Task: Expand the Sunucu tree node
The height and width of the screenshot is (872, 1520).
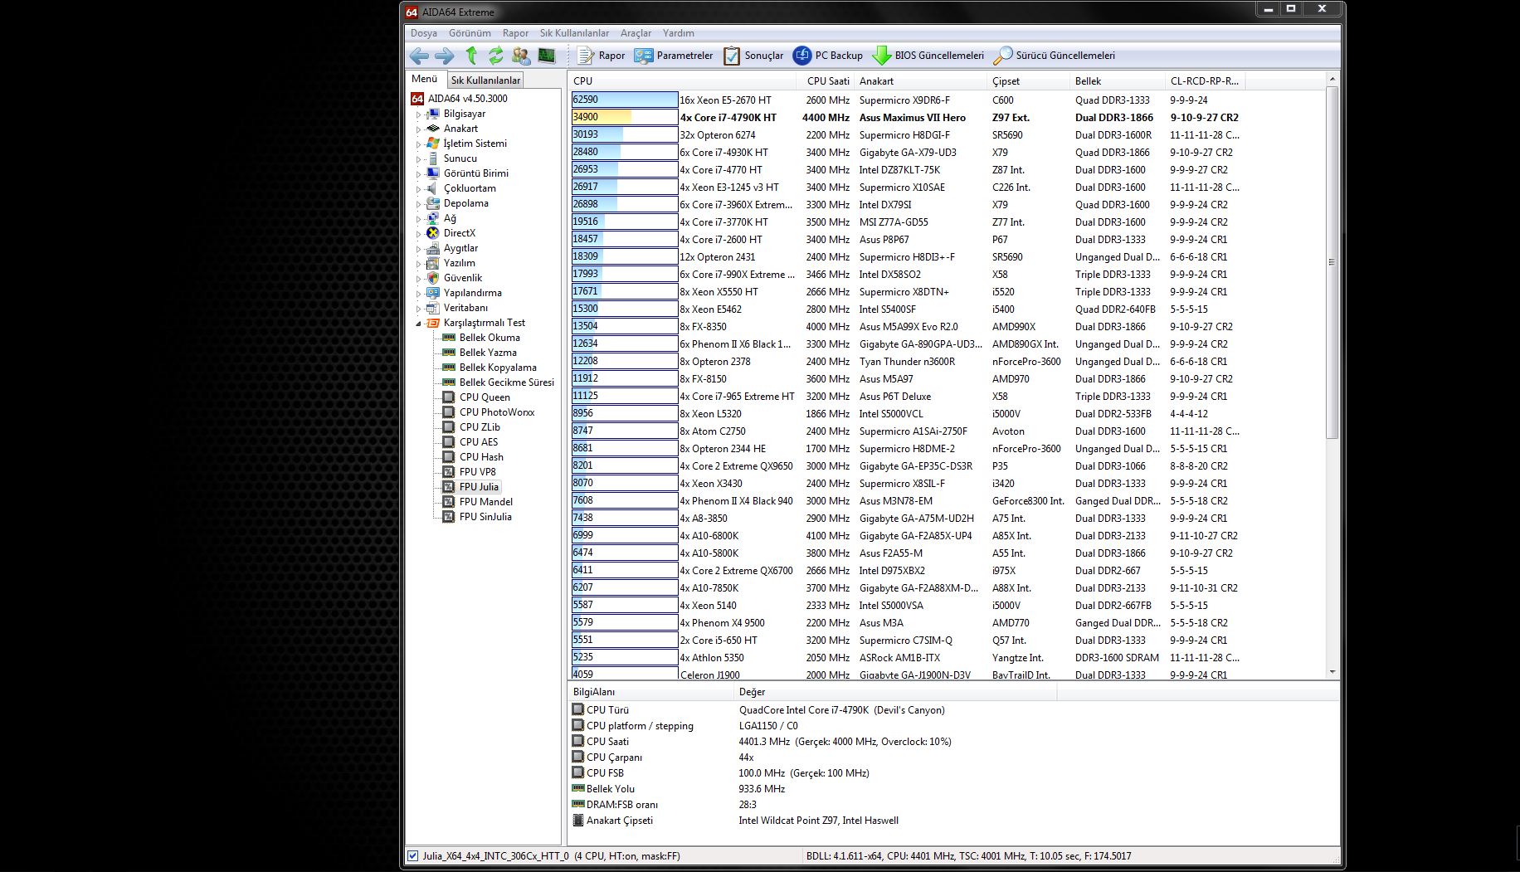Action: click(418, 159)
